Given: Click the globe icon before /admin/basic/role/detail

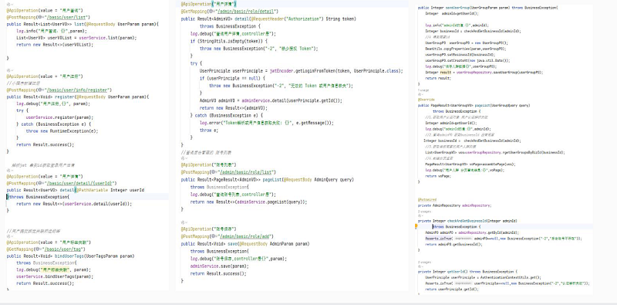Looking at the screenshot, I should pyautogui.click(x=211, y=12).
